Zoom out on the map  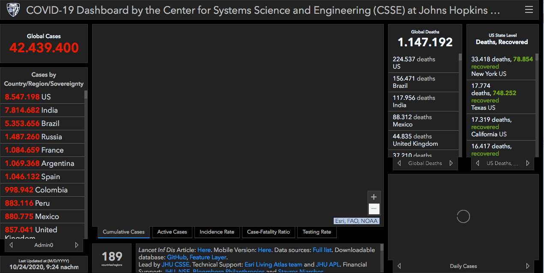(374, 209)
